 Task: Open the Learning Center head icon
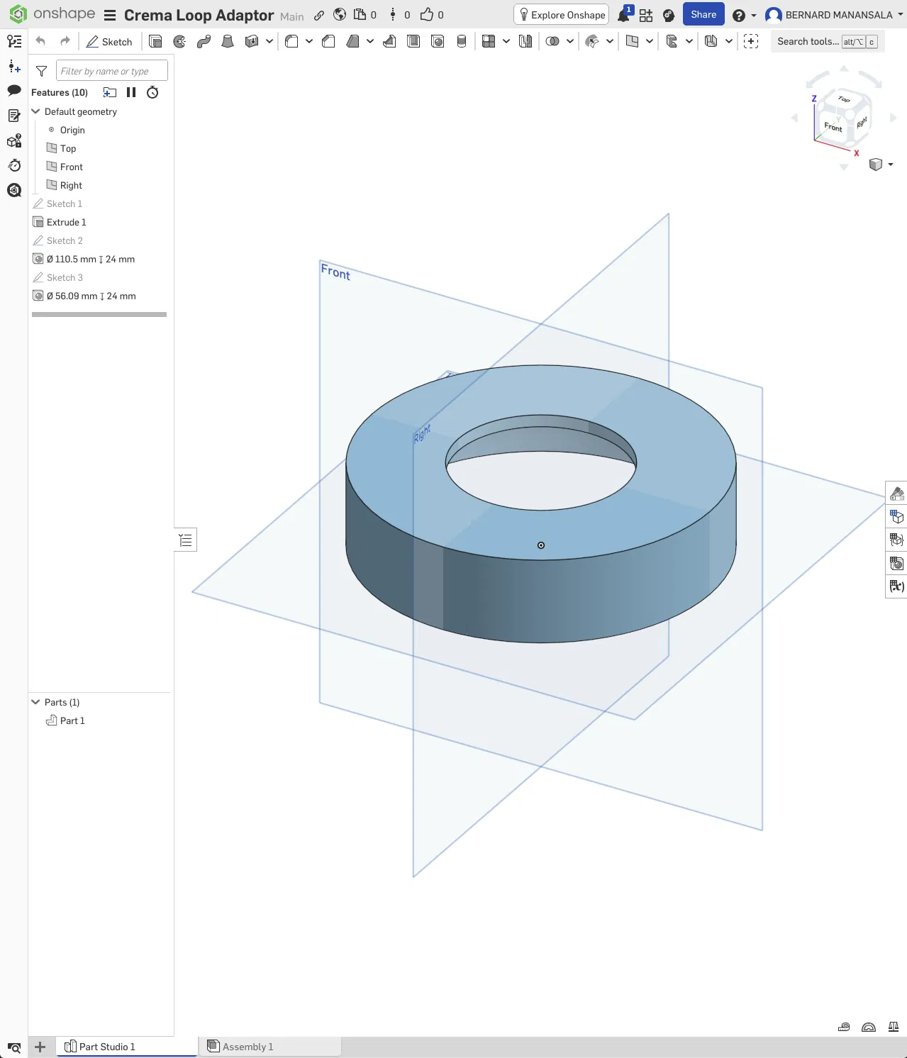[669, 15]
